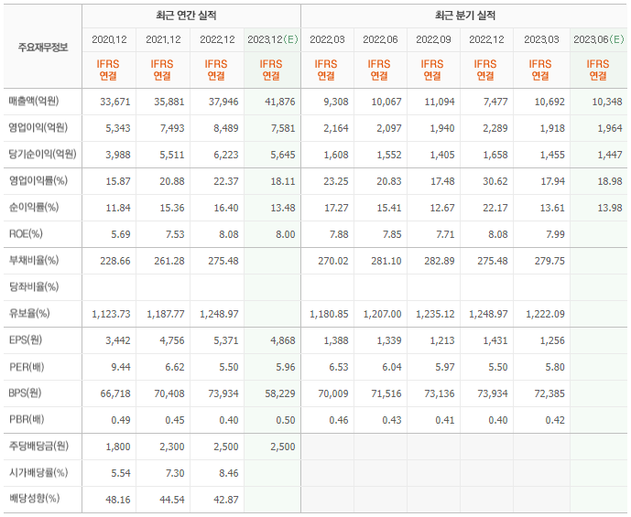Image resolution: width=631 pixels, height=517 pixels.
Task: Select the '주요재무정보' header cell
Action: 43,48
